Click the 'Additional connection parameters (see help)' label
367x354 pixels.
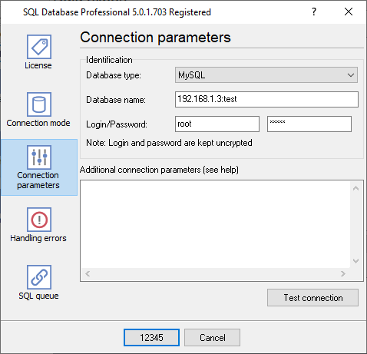point(159,170)
